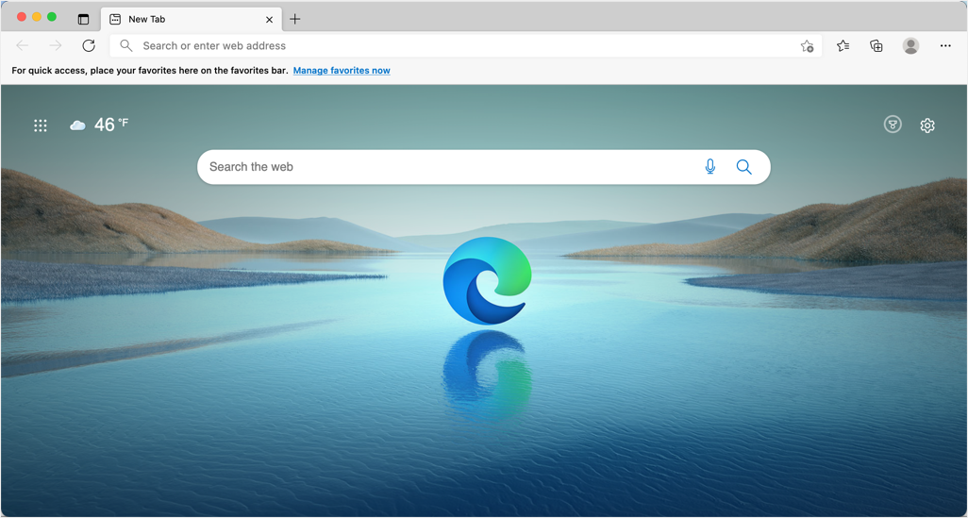Viewport: 968px width, 518px height.
Task: Click the Reload page button
Action: pyautogui.click(x=89, y=45)
